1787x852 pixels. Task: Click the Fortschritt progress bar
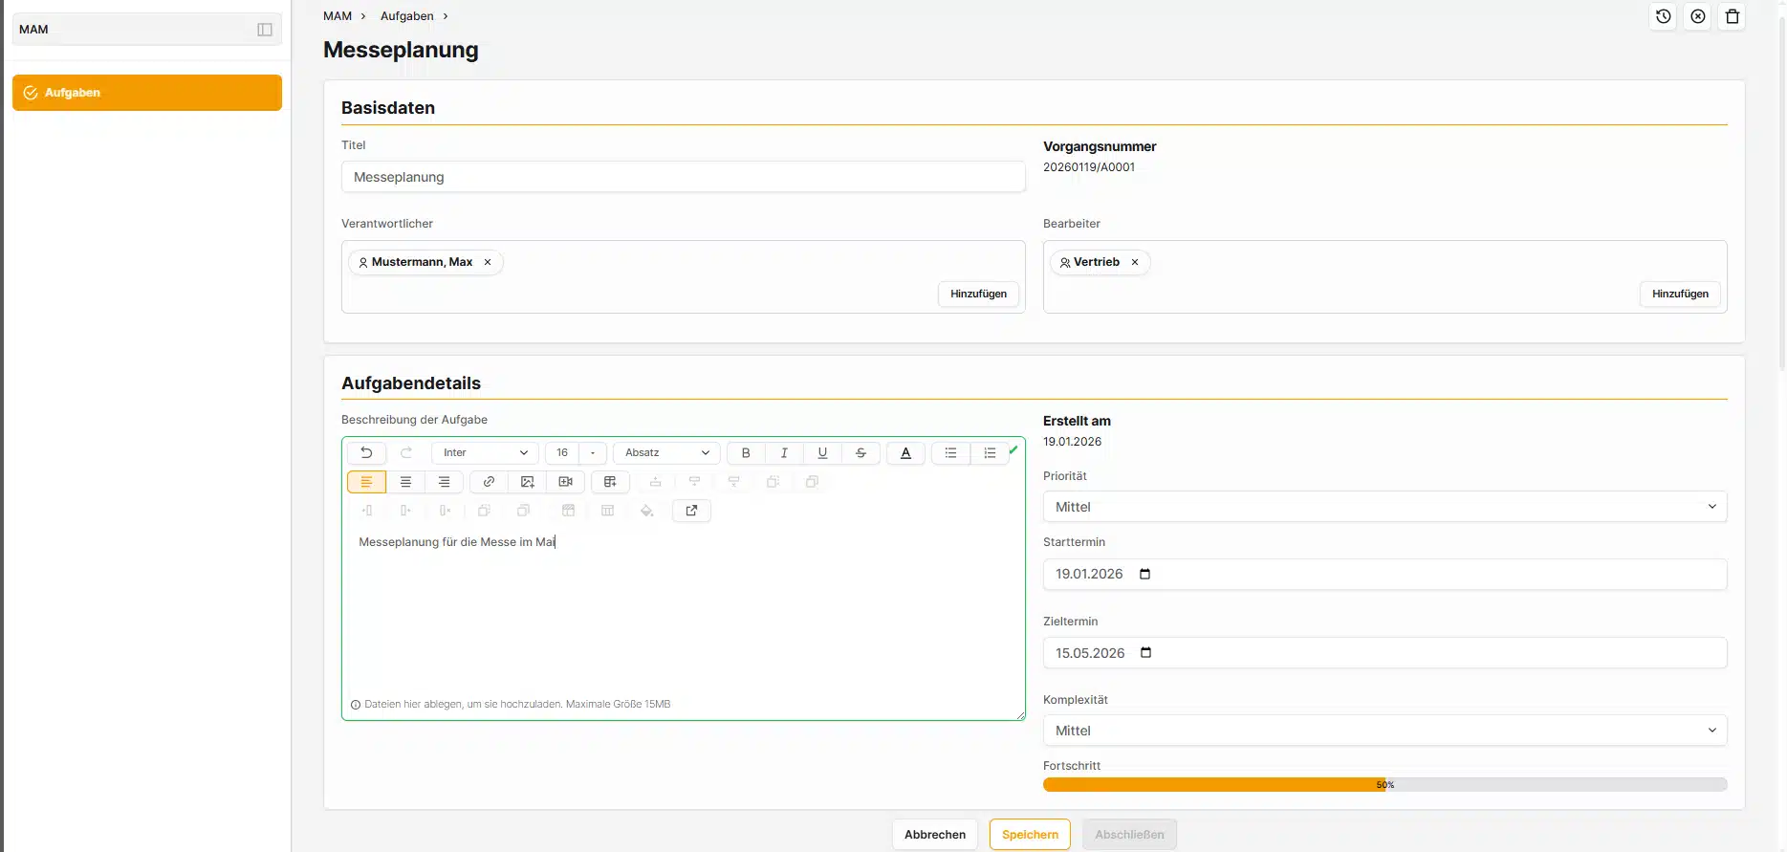pyautogui.click(x=1384, y=785)
